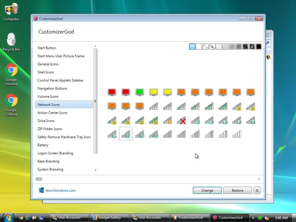Click the Windows Start orb
The width and height of the screenshot is (296, 222).
tap(8, 217)
